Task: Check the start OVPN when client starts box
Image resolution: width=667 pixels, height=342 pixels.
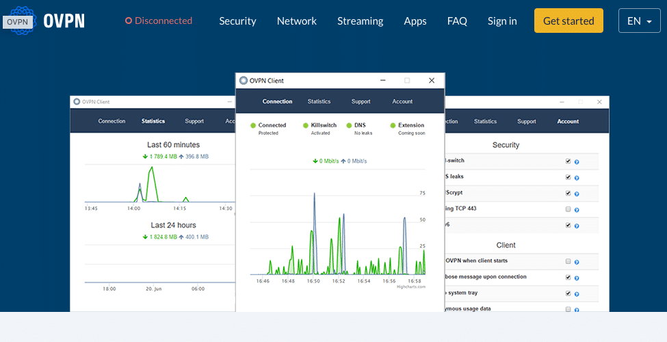Action: (x=568, y=261)
